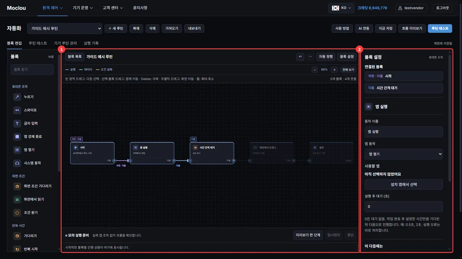Click the + 새 루틴 button

pos(116,28)
